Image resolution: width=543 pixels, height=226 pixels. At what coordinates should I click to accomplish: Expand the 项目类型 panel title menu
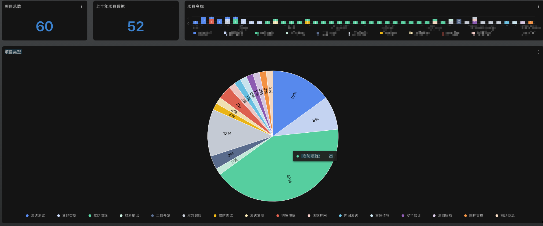(13, 52)
